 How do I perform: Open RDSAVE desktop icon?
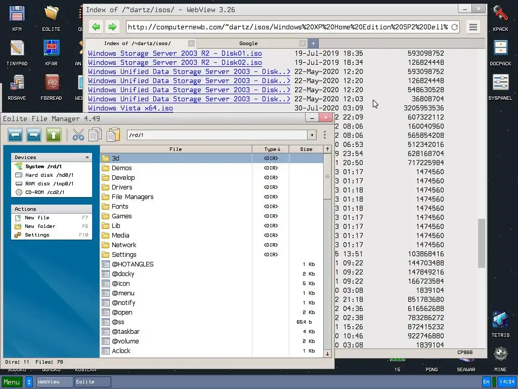[x=17, y=87]
